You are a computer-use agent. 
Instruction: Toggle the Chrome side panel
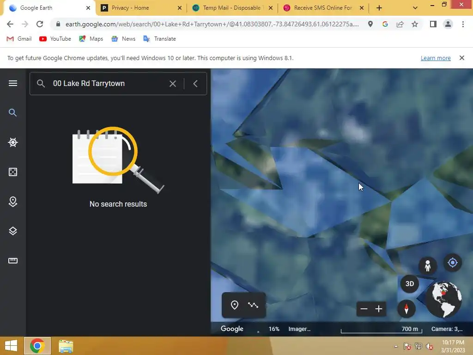(433, 24)
